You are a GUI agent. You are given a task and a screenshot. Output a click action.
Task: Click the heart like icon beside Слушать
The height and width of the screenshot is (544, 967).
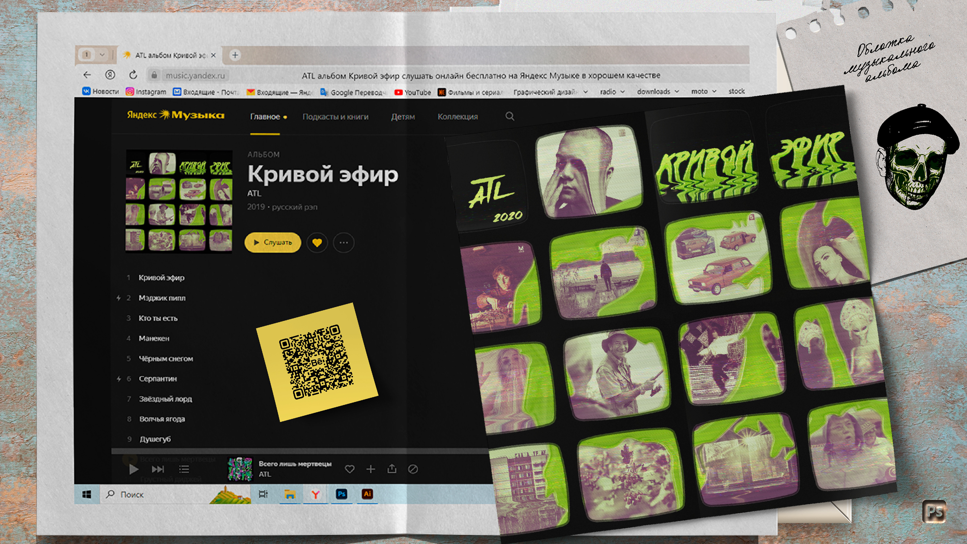tap(317, 242)
